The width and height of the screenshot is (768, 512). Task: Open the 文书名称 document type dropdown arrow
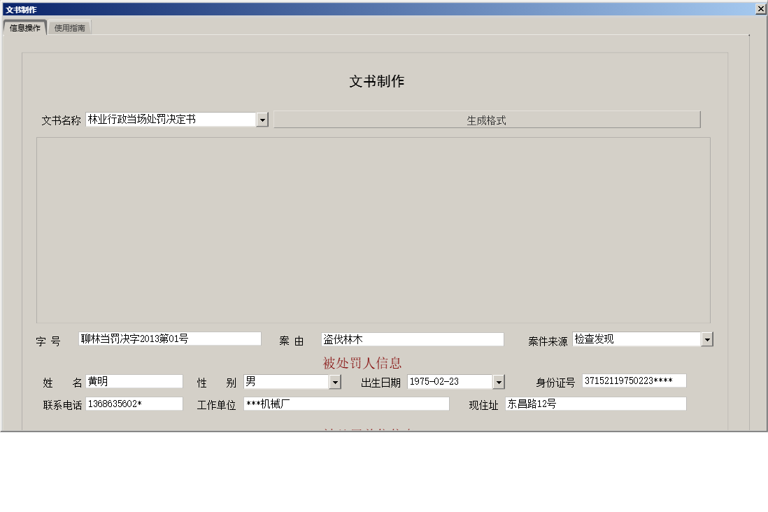coord(262,119)
